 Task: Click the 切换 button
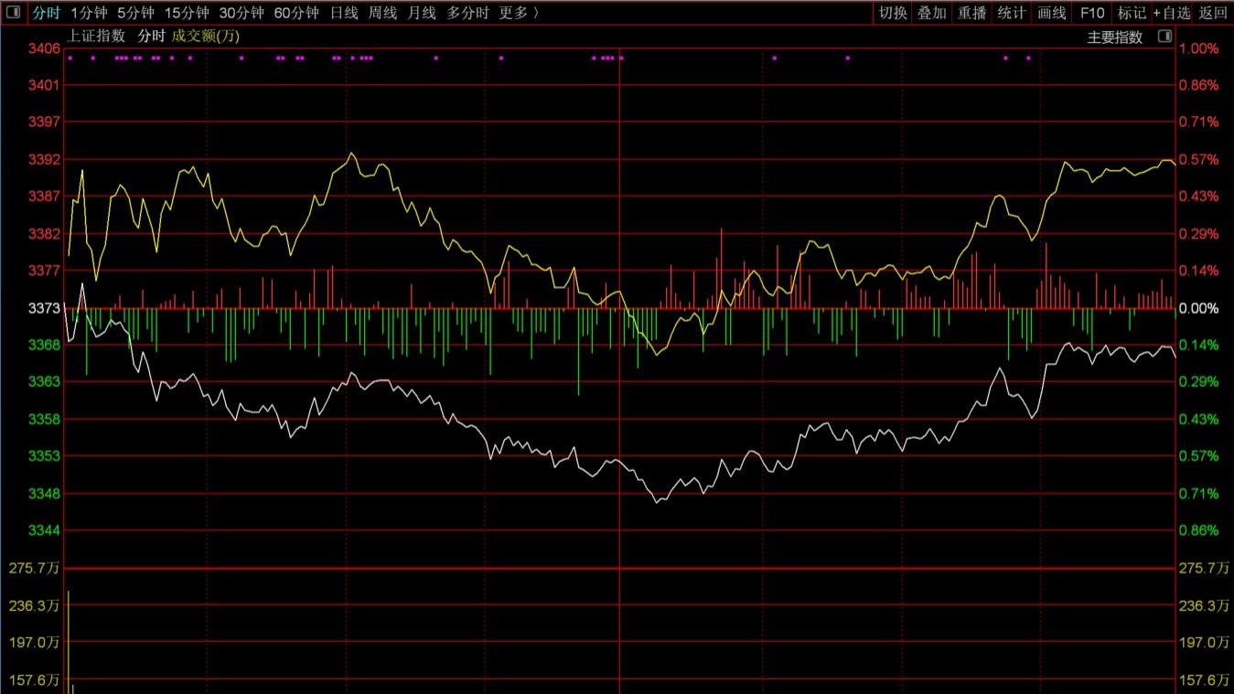[893, 13]
